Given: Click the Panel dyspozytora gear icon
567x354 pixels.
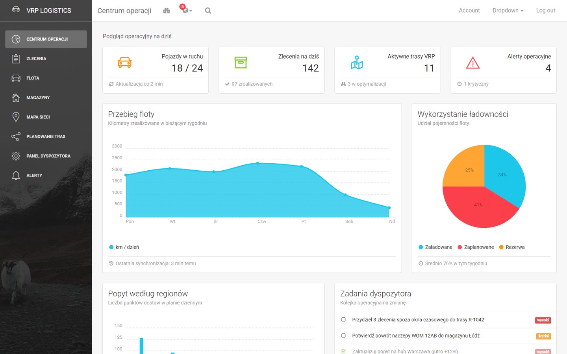Looking at the screenshot, I should point(16,156).
